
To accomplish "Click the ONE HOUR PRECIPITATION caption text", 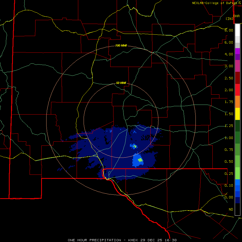I will [94, 240].
